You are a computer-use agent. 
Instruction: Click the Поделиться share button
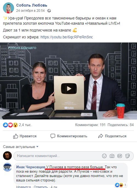[112, 136]
